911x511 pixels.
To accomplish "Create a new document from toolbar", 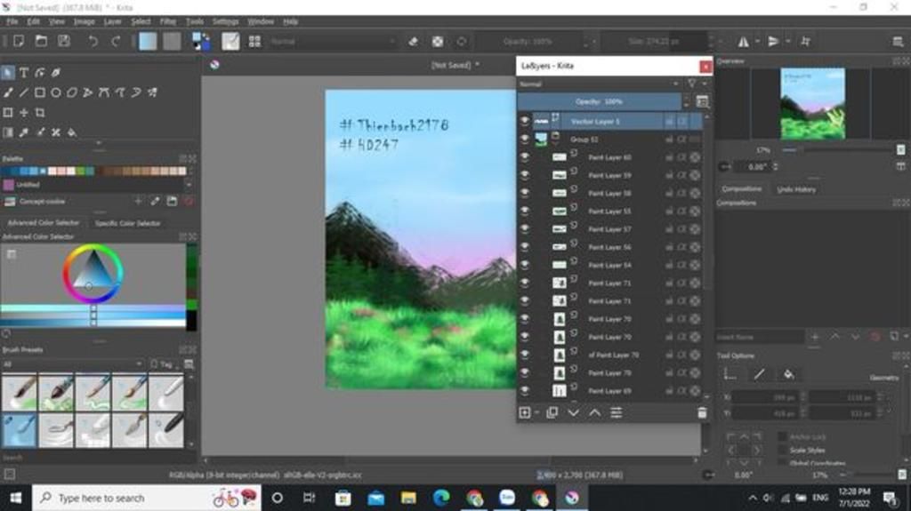I will coord(19,41).
